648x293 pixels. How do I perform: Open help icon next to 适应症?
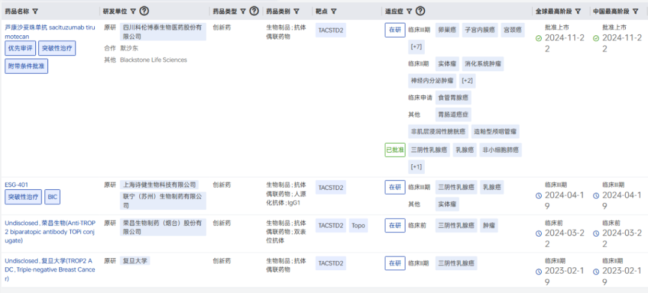[x=421, y=11]
